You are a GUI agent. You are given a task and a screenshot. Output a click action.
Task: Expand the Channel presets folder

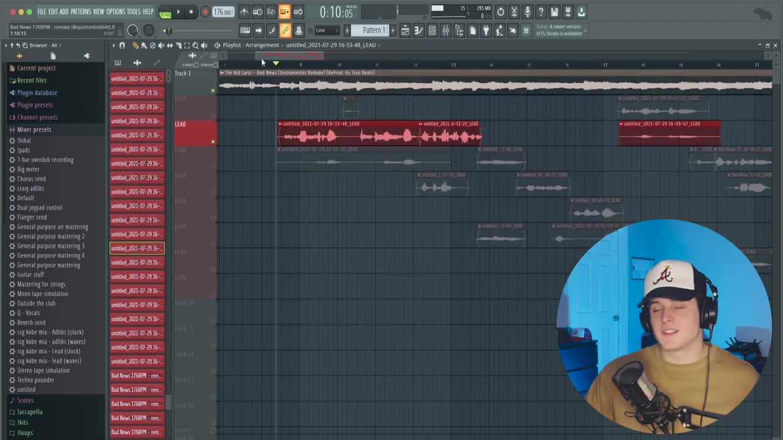pos(37,117)
